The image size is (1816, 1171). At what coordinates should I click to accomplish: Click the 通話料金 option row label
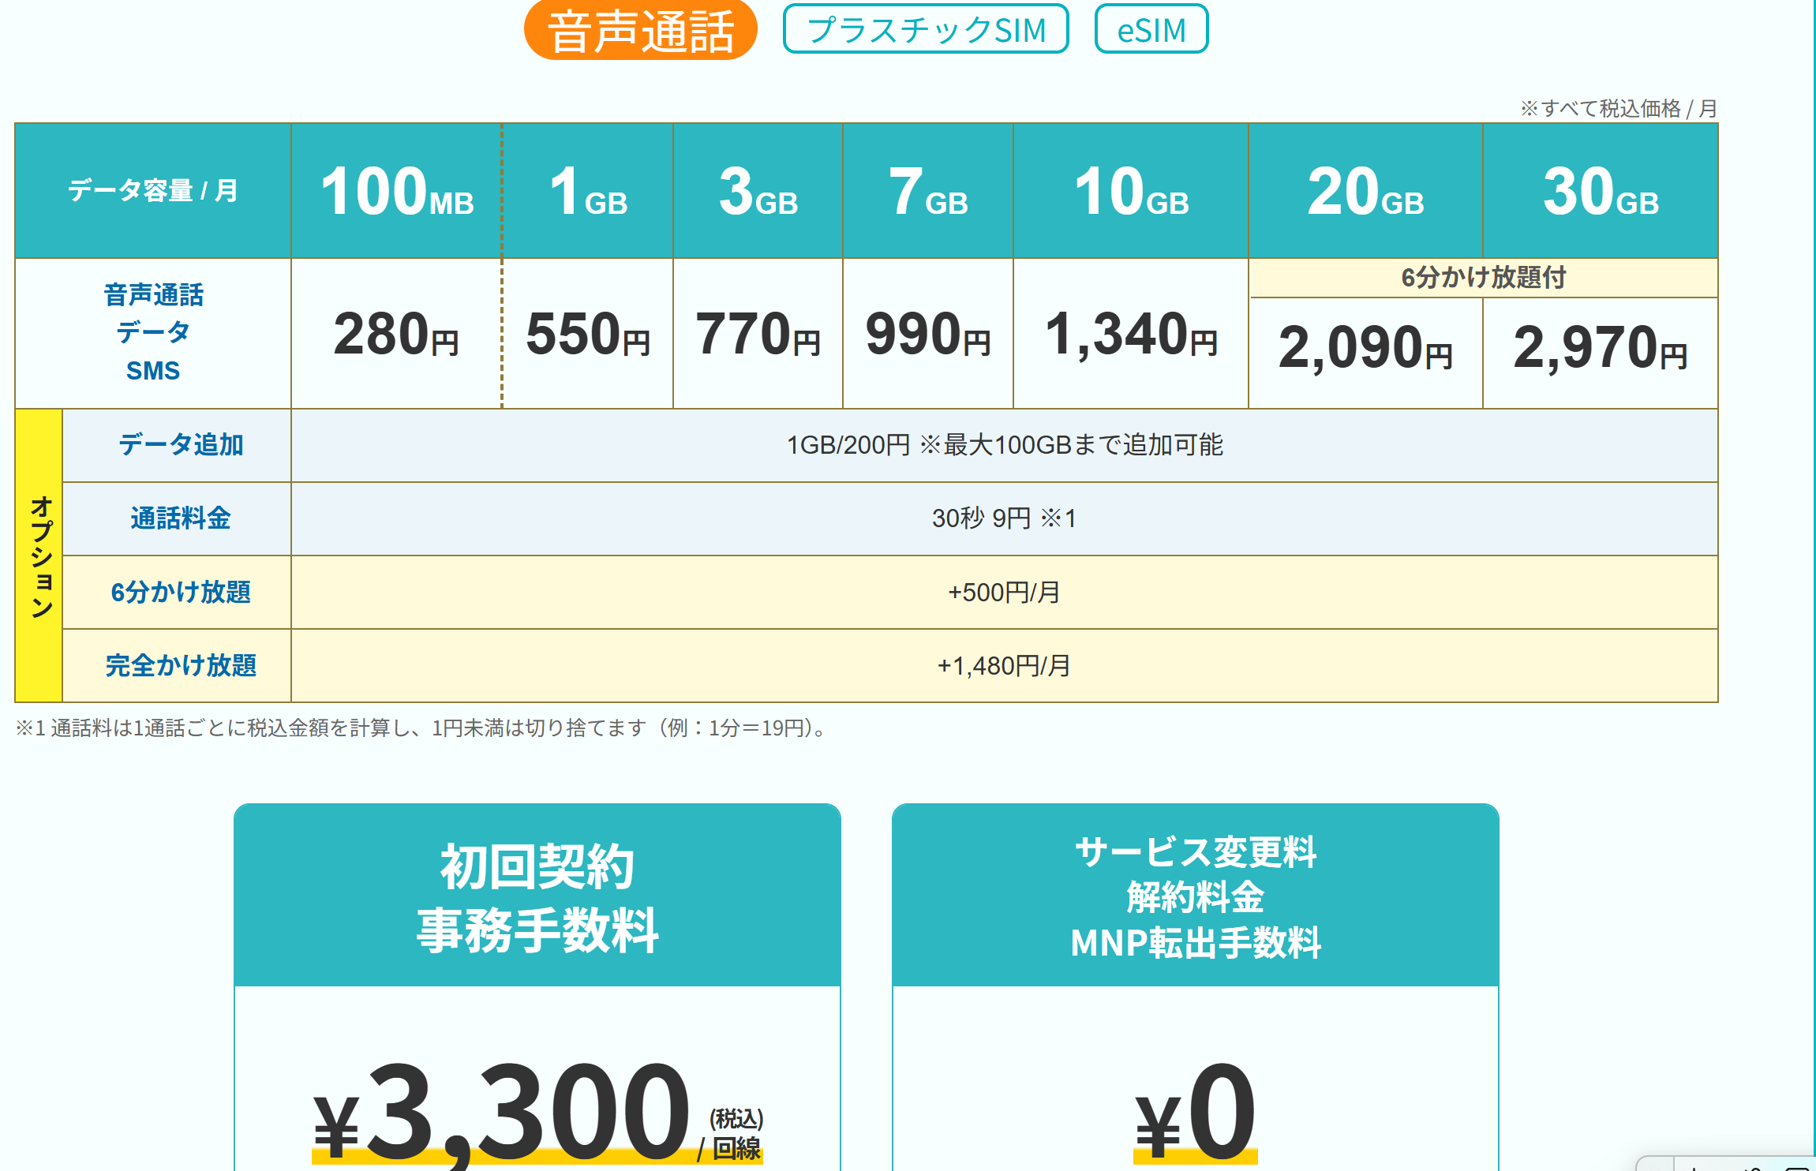click(x=181, y=518)
